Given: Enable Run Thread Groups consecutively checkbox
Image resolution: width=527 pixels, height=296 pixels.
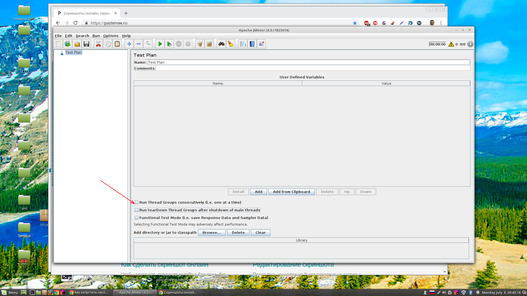Looking at the screenshot, I should 136,203.
